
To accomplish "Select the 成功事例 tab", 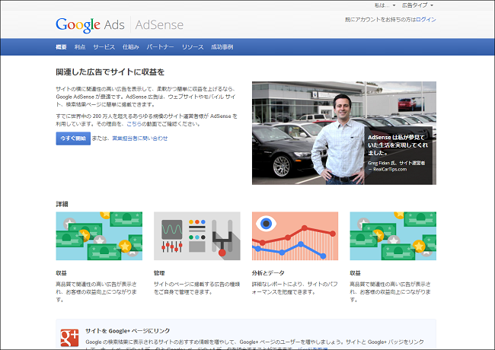I will tap(222, 47).
